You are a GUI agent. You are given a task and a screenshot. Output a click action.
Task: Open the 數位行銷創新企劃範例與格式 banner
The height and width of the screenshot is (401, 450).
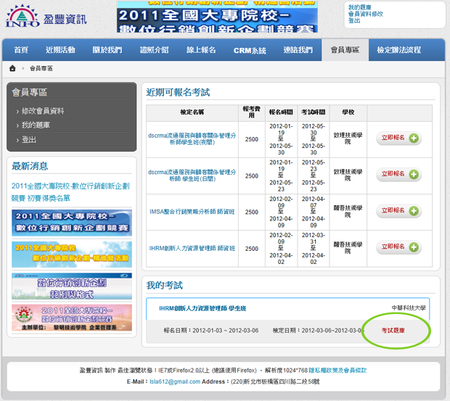(x=72, y=286)
